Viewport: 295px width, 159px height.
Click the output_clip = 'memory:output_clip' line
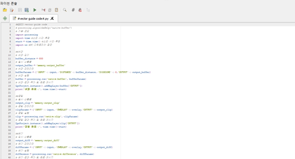(37, 103)
